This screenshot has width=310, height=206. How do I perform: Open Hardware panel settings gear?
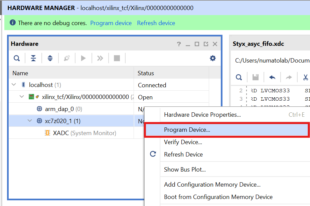212,59
